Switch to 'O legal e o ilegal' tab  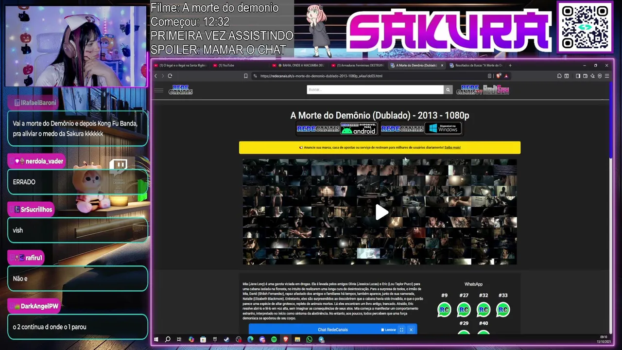[x=181, y=65]
